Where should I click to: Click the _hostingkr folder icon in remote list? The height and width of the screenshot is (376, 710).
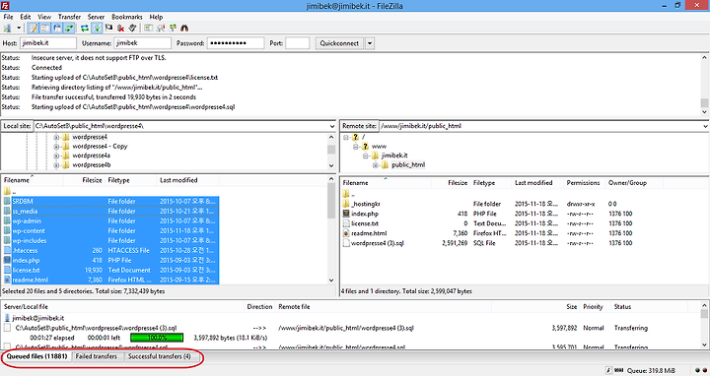click(x=346, y=204)
